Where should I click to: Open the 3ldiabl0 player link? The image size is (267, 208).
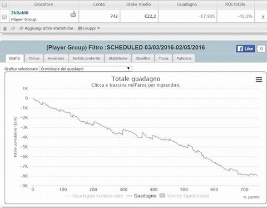coord(20,13)
